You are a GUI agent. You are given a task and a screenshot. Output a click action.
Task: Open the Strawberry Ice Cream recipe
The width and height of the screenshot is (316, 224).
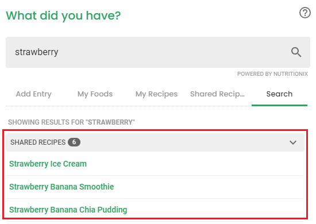coord(48,164)
